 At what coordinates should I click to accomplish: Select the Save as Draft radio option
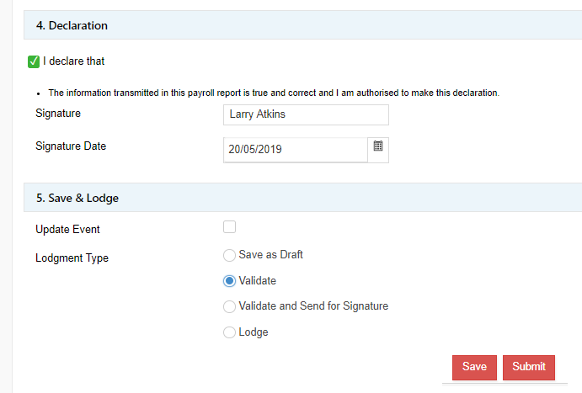229,255
